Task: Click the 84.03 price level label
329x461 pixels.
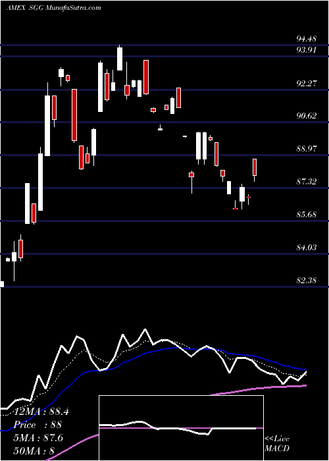Action: [x=306, y=247]
